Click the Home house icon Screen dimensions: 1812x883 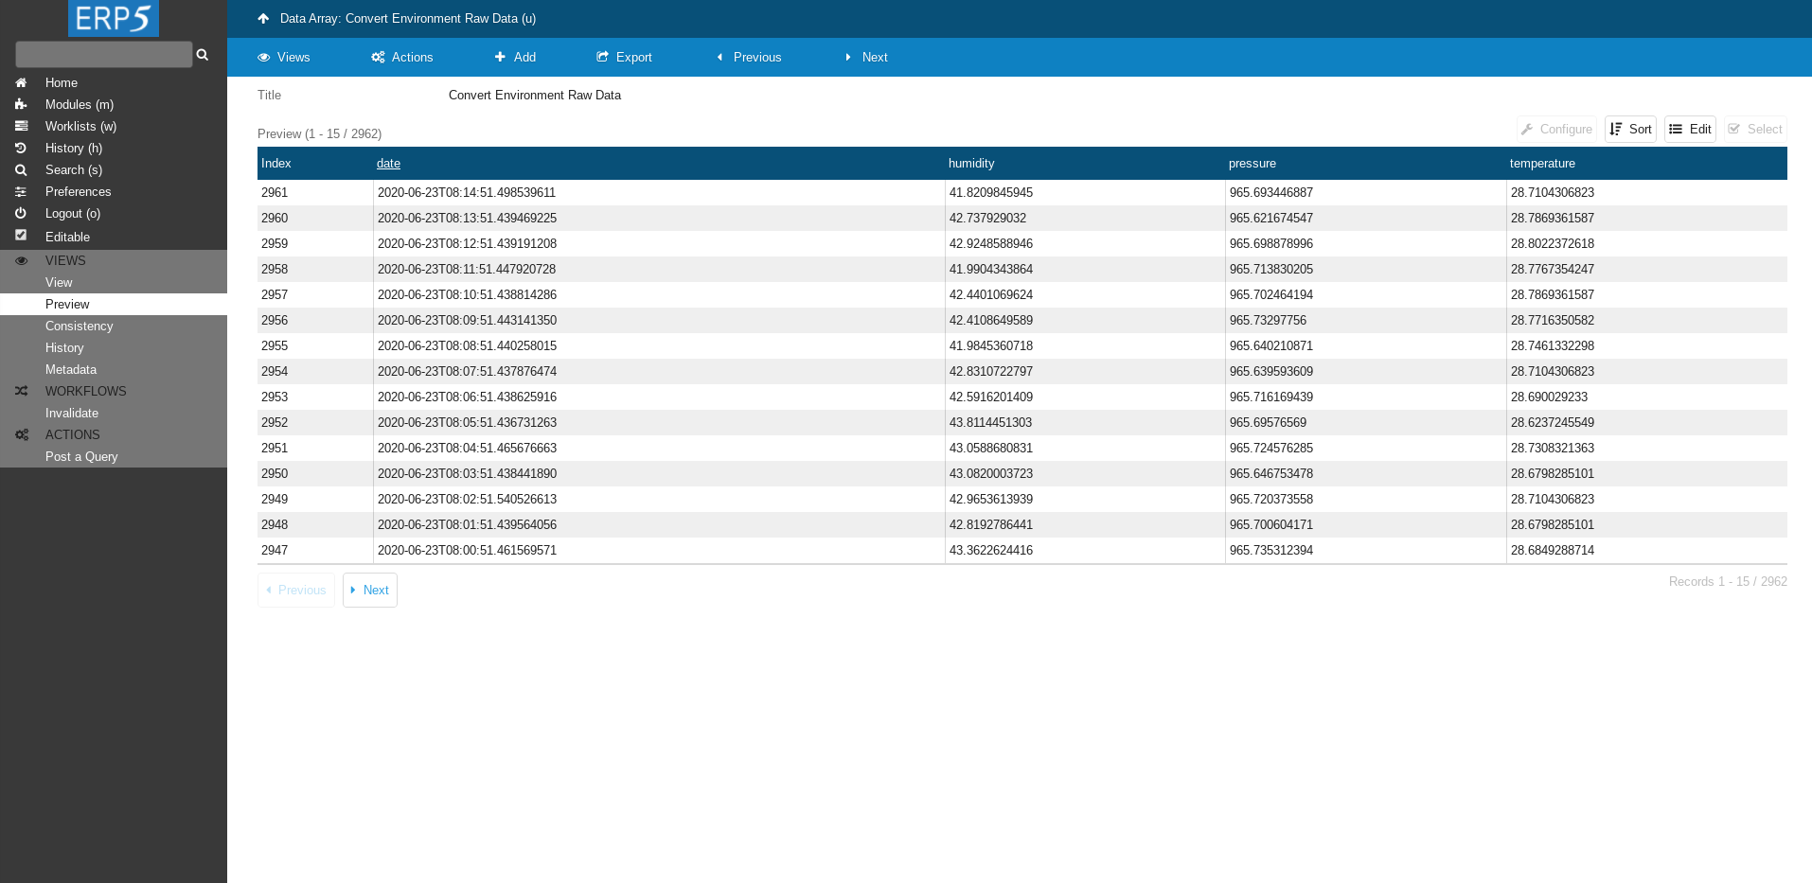coord(21,83)
